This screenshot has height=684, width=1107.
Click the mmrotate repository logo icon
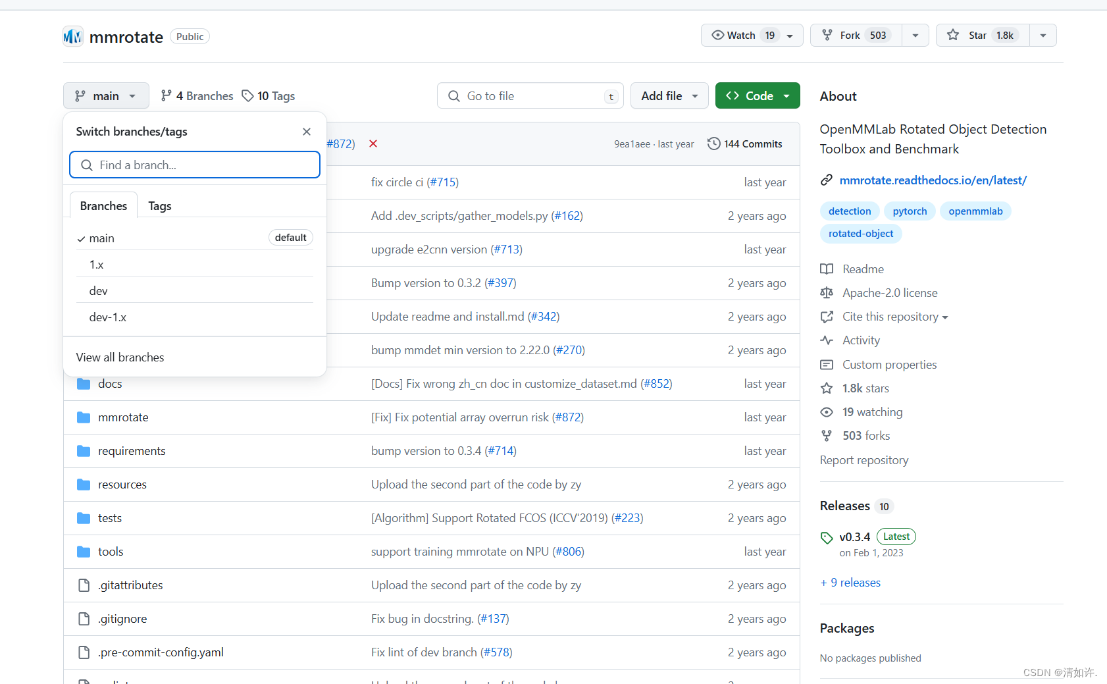pos(72,36)
